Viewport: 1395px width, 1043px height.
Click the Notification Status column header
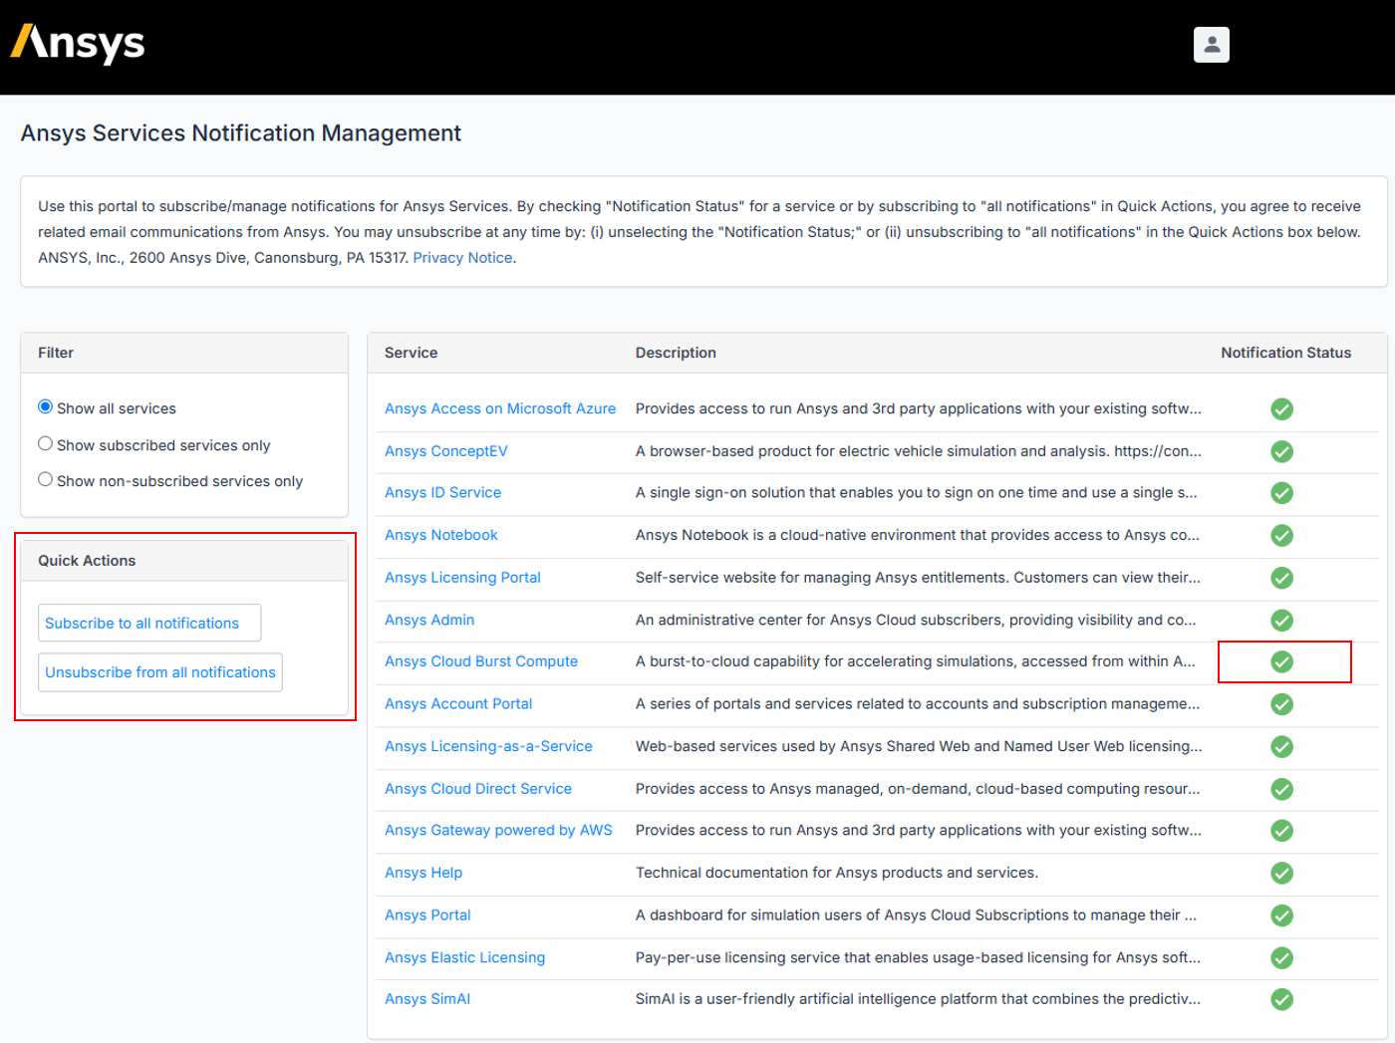(x=1286, y=353)
